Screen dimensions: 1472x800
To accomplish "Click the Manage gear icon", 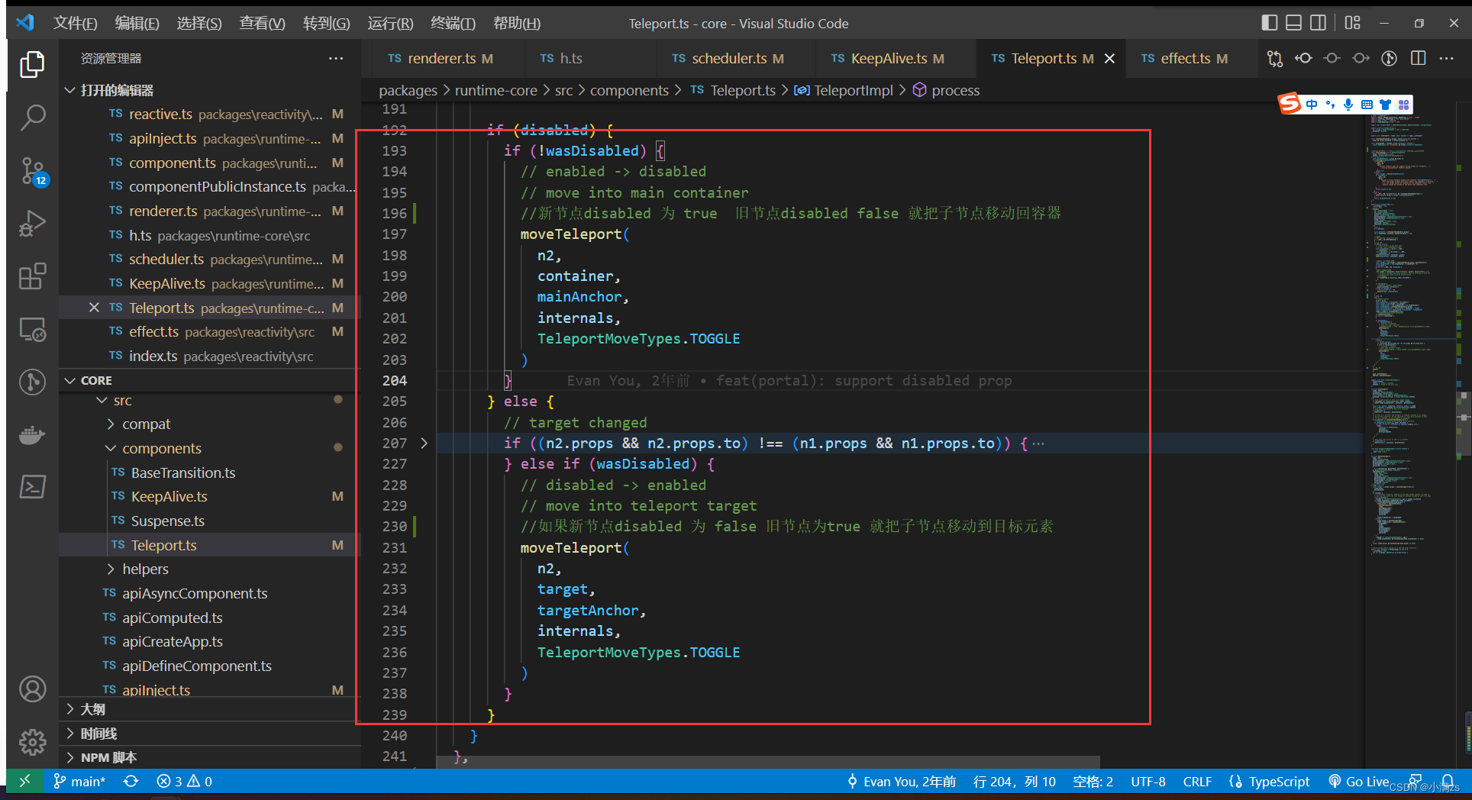I will (32, 741).
